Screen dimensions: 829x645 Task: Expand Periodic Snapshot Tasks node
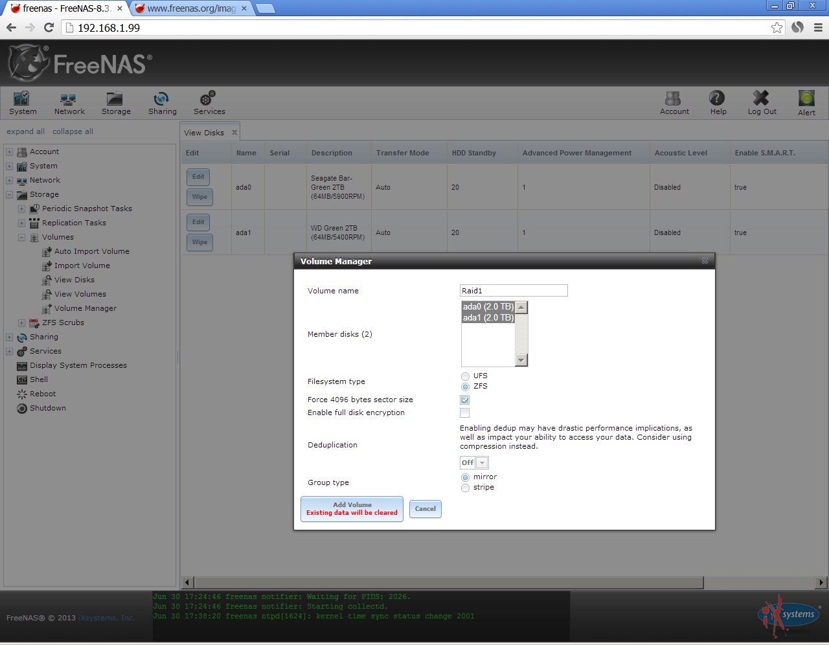point(21,209)
